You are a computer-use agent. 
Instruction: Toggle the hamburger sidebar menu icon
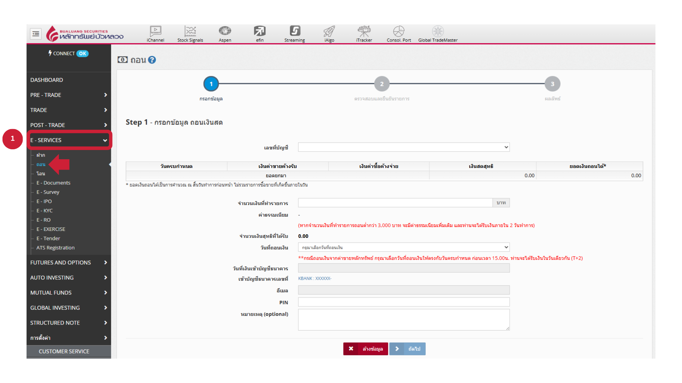[x=36, y=34]
